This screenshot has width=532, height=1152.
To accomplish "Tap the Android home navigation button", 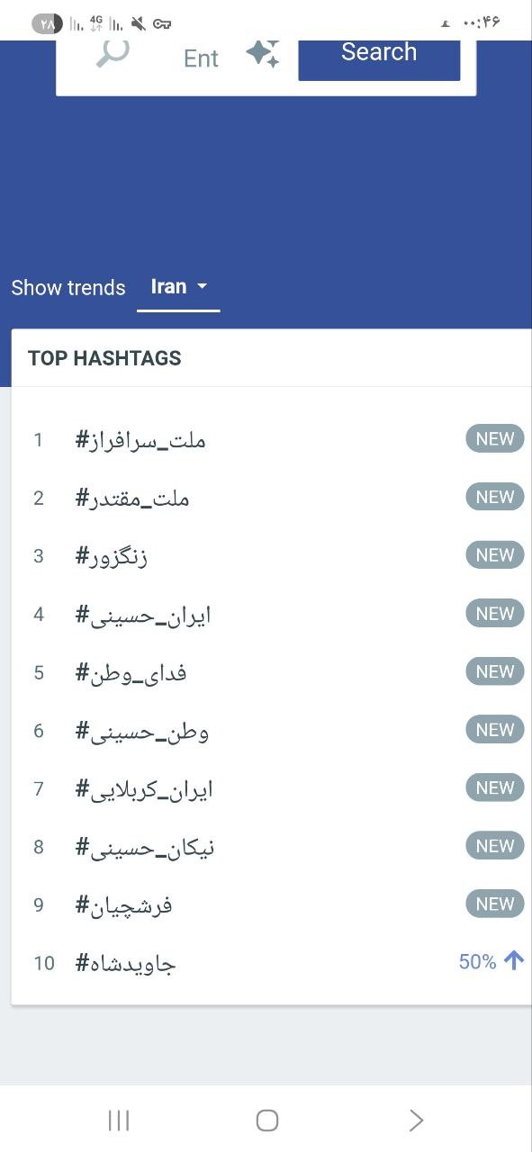I will coord(267,1120).
